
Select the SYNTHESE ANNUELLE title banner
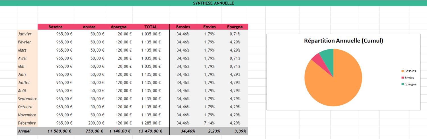coord(213,3)
